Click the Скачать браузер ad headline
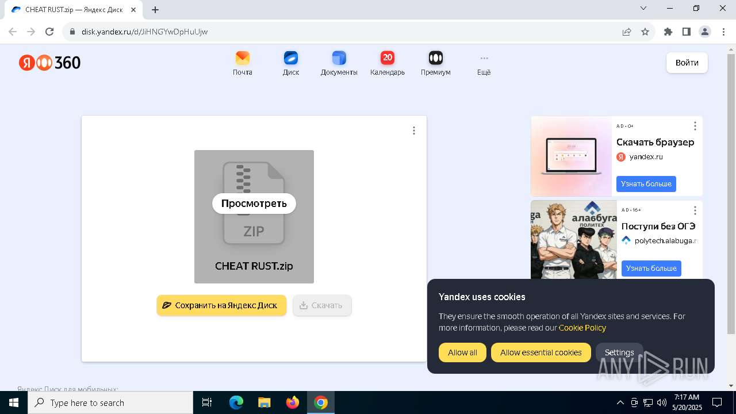The width and height of the screenshot is (736, 414). [655, 142]
